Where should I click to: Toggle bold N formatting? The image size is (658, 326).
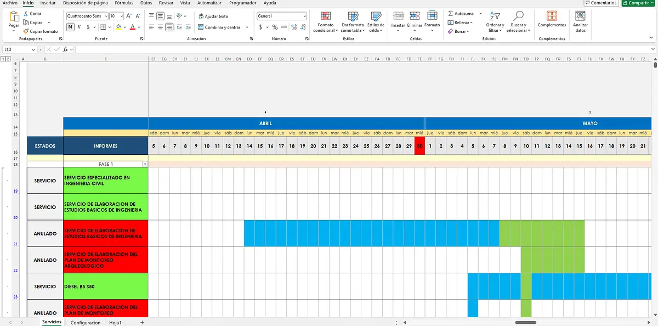(71, 27)
